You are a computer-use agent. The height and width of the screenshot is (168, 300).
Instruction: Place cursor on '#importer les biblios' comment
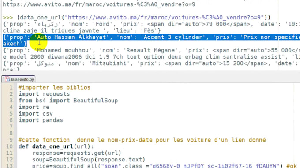[54, 87]
